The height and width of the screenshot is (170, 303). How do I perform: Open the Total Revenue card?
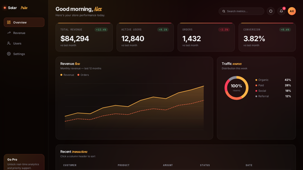[x=84, y=37]
